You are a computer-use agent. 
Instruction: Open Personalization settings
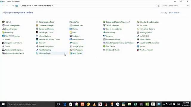tap(78, 40)
